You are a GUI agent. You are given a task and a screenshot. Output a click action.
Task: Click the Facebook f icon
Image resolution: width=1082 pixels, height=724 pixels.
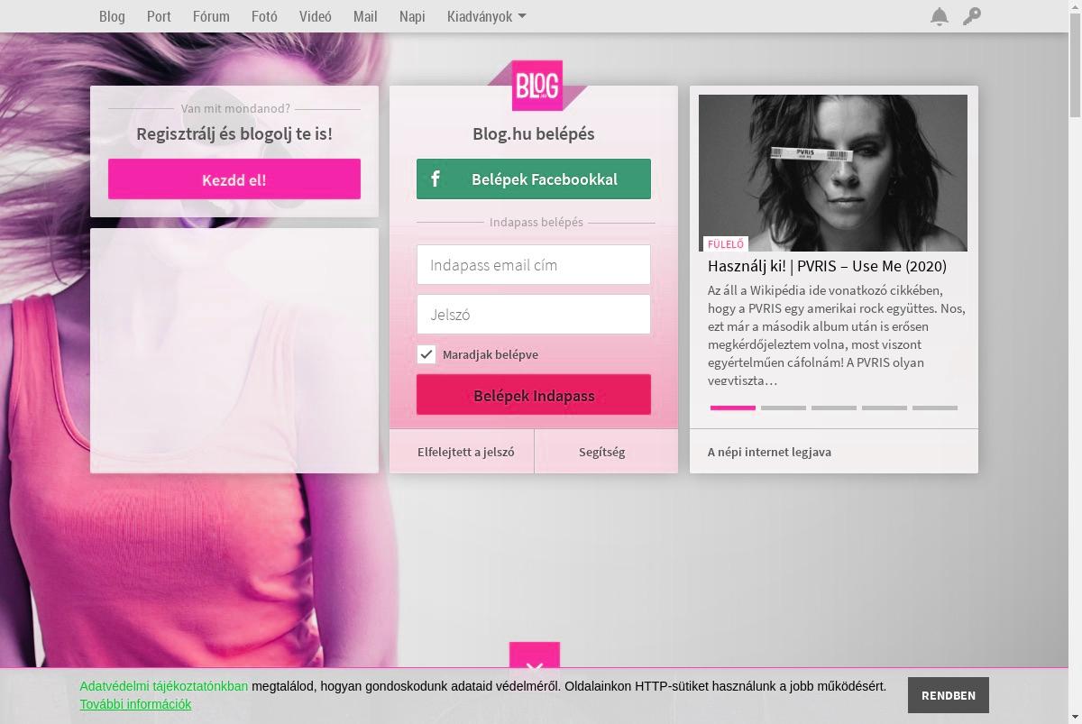(x=435, y=179)
